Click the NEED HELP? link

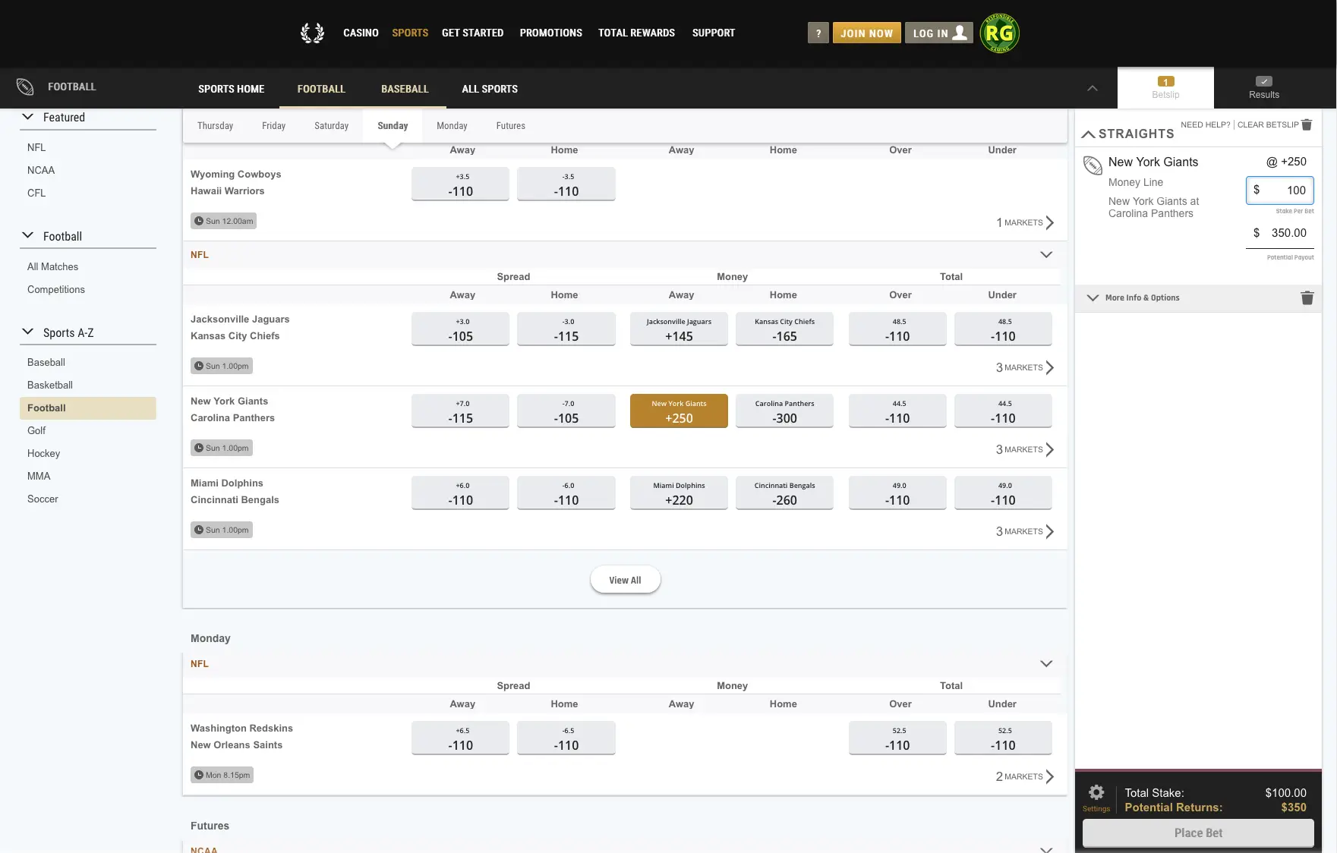click(x=1205, y=124)
